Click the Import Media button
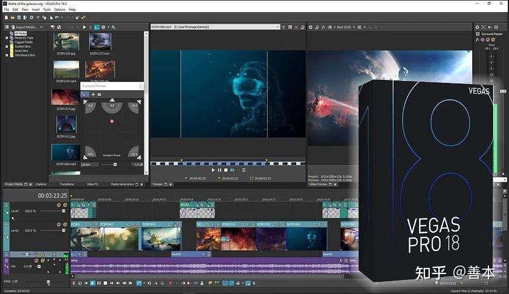The height and width of the screenshot is (294, 509). coord(25,27)
